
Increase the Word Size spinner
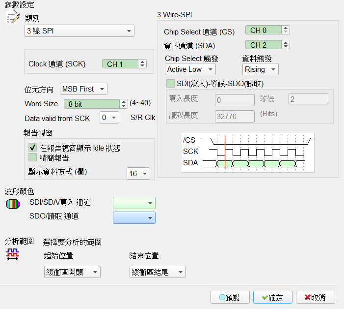click(124, 102)
